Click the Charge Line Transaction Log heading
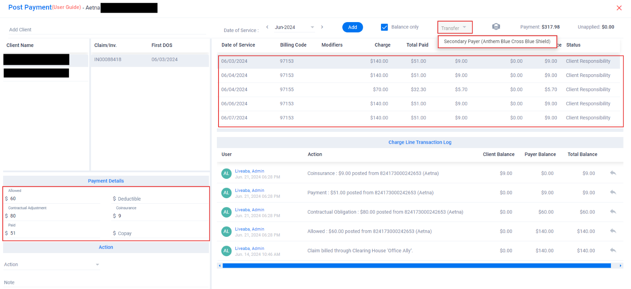Screen dimensions: 631x289 click(420, 143)
